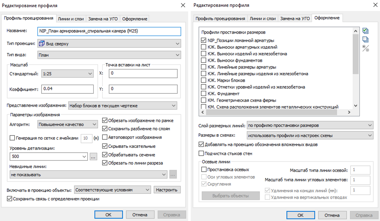This screenshot has height=221, width=380.
Task: Switch to Оформление tab in left dialog
Action: point(135,19)
